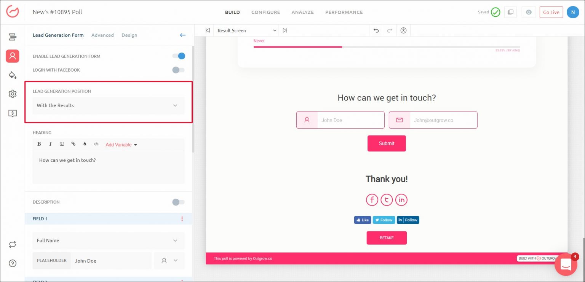Screen dimensions: 585x282
Task: Open the settings gear in left sidebar
Action: pos(12,94)
